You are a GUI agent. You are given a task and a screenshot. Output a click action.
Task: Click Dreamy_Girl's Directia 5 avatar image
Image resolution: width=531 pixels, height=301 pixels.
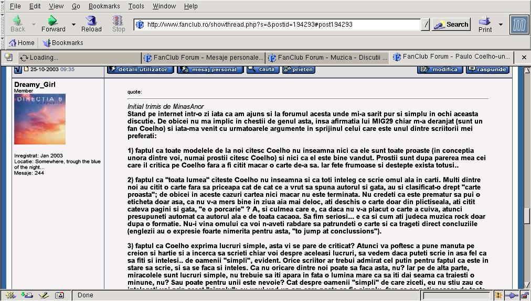(x=40, y=119)
